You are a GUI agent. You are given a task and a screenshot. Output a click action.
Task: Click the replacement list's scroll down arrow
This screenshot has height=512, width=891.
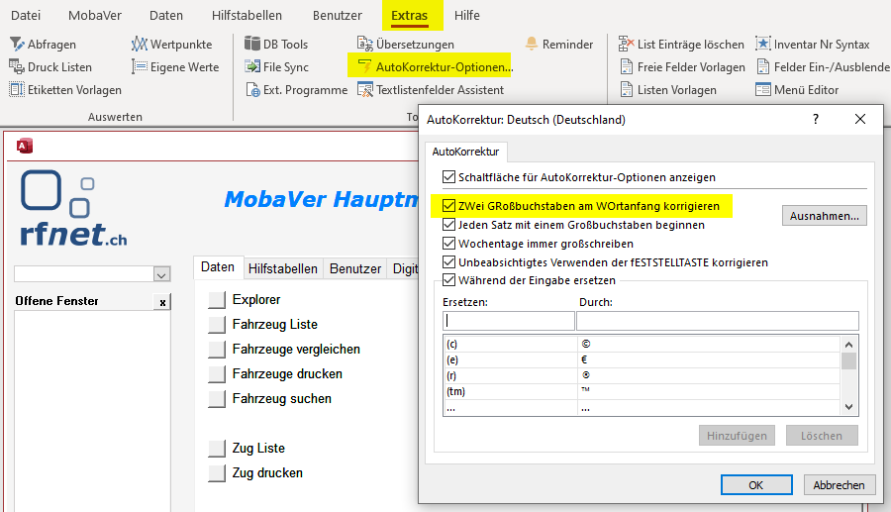pos(849,407)
